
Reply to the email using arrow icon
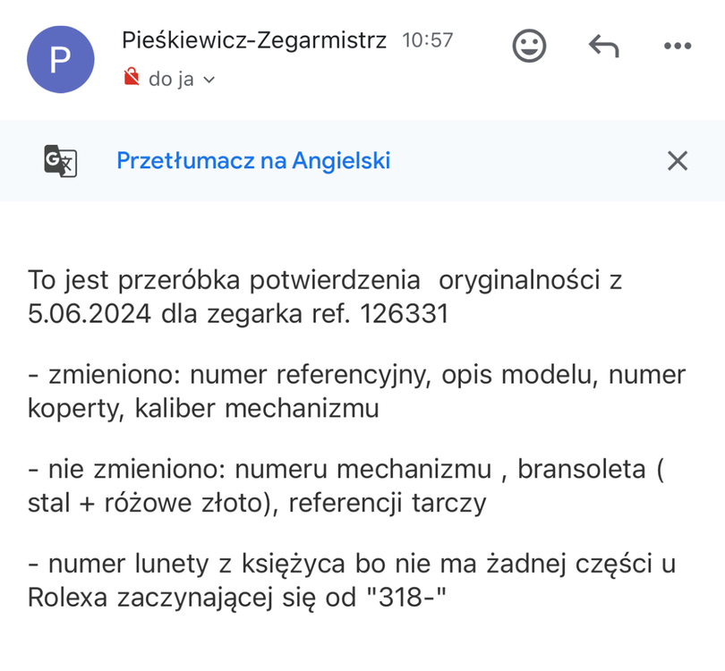[x=604, y=46]
